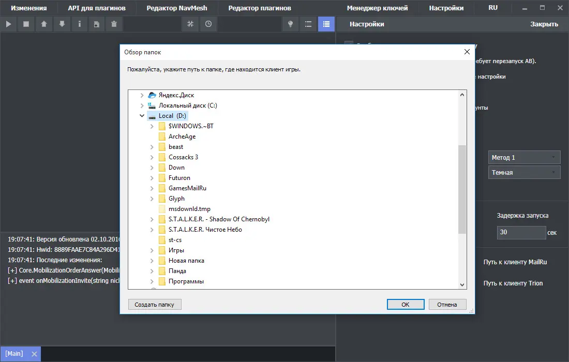
Task: Expand the 'Cossacks 3' folder chevron
Action: click(x=152, y=157)
